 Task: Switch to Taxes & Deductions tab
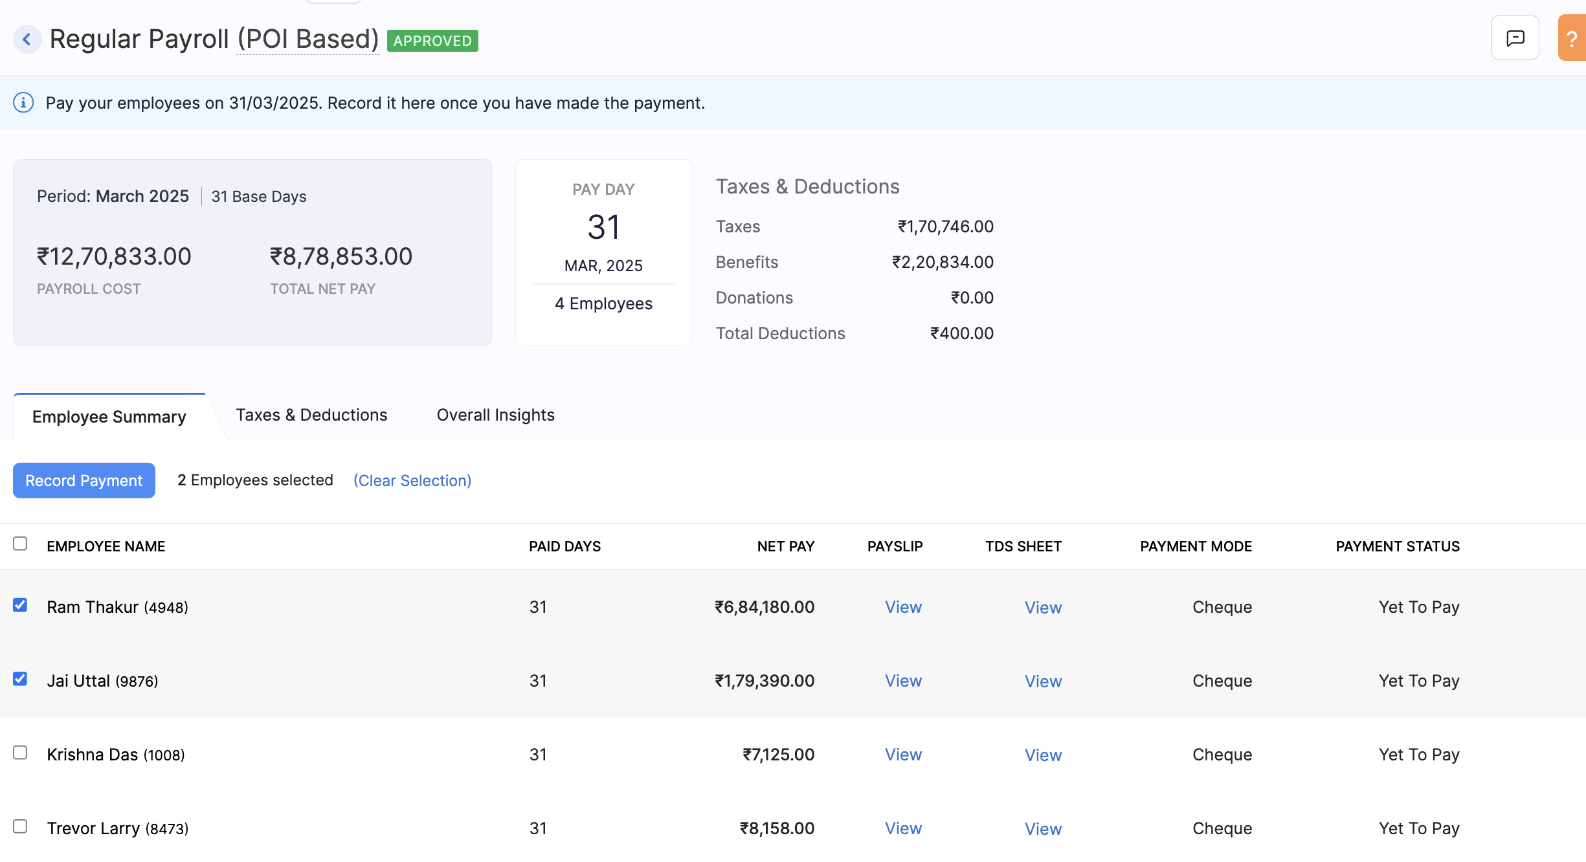(311, 415)
